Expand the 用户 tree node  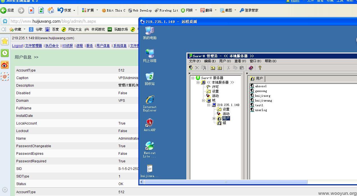pyautogui.click(x=214, y=119)
